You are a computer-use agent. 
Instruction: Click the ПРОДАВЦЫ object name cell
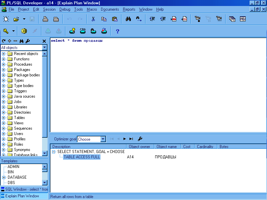pos(166,157)
